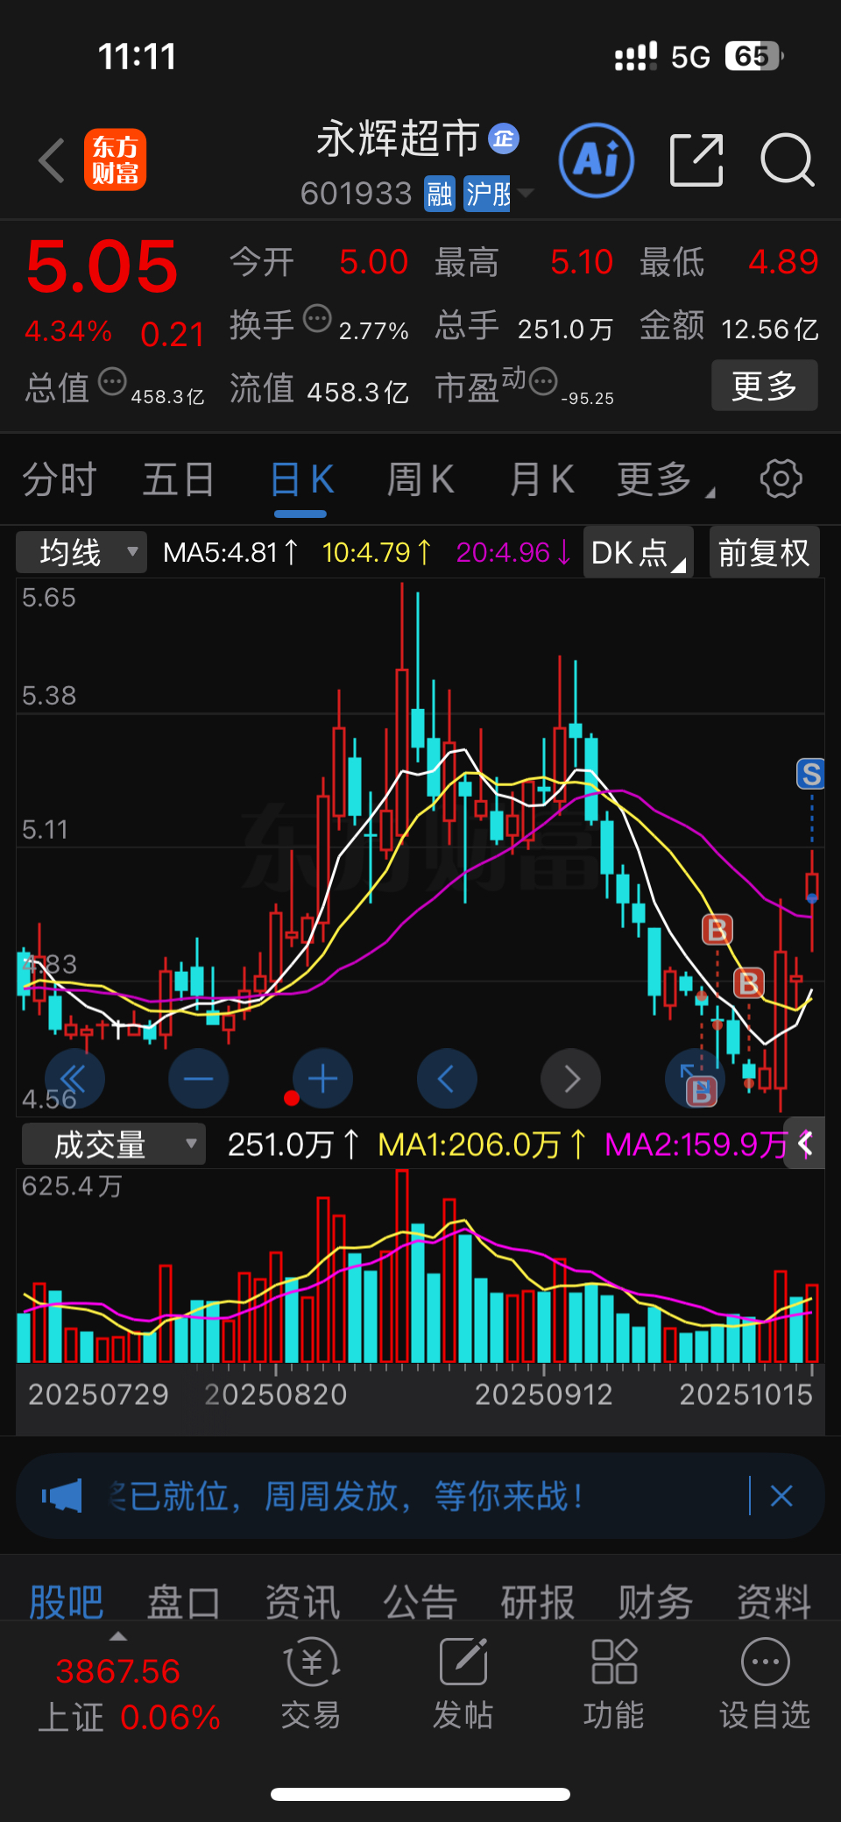Move chart left with arrow button
This screenshot has height=1822, width=841.
point(447,1079)
